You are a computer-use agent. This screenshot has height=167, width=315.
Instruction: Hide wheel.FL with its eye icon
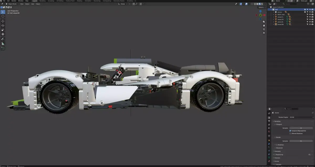click(310, 17)
